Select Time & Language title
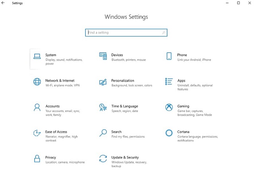 (125, 106)
